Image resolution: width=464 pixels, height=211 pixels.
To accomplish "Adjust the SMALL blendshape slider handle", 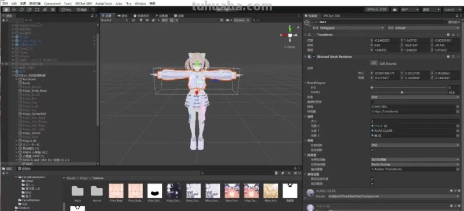I will [x=402, y=92].
